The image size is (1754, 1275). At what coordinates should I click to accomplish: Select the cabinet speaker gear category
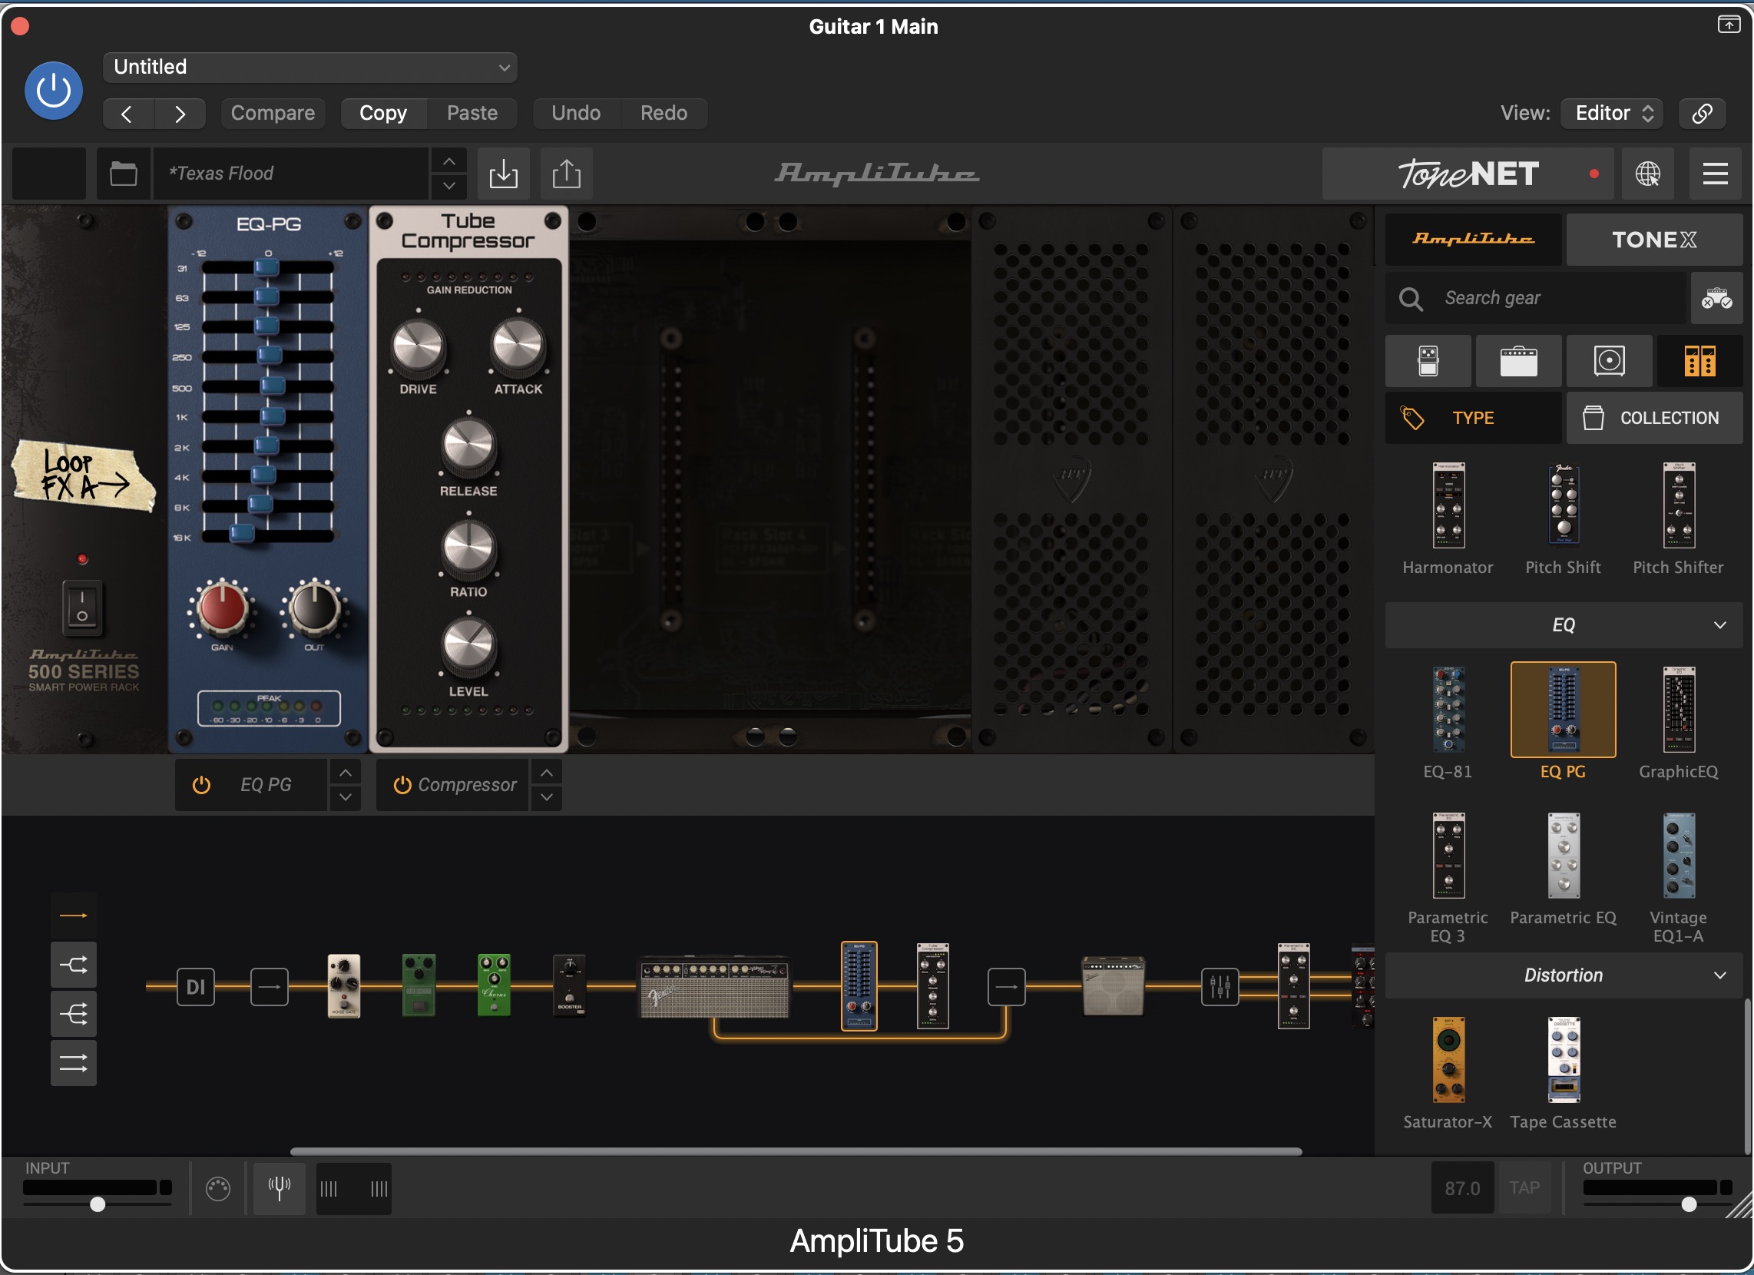(1609, 361)
